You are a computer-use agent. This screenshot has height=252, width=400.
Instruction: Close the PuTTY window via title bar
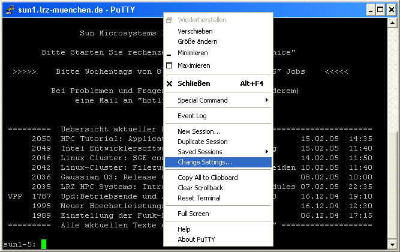coord(392,10)
